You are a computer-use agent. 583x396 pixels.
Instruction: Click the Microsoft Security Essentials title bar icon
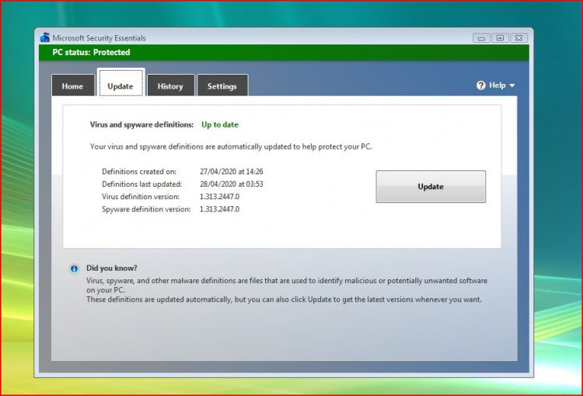(x=44, y=37)
